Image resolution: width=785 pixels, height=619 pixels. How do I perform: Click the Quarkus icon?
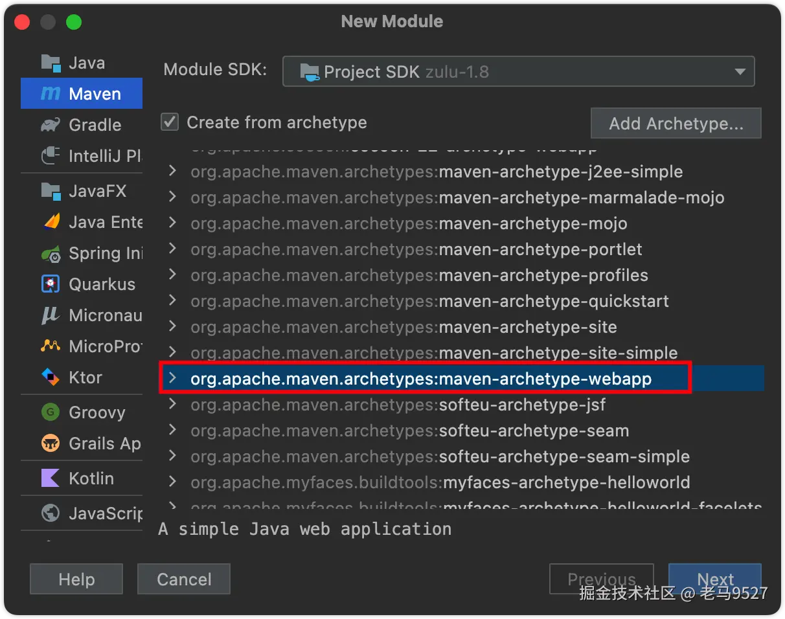click(51, 284)
